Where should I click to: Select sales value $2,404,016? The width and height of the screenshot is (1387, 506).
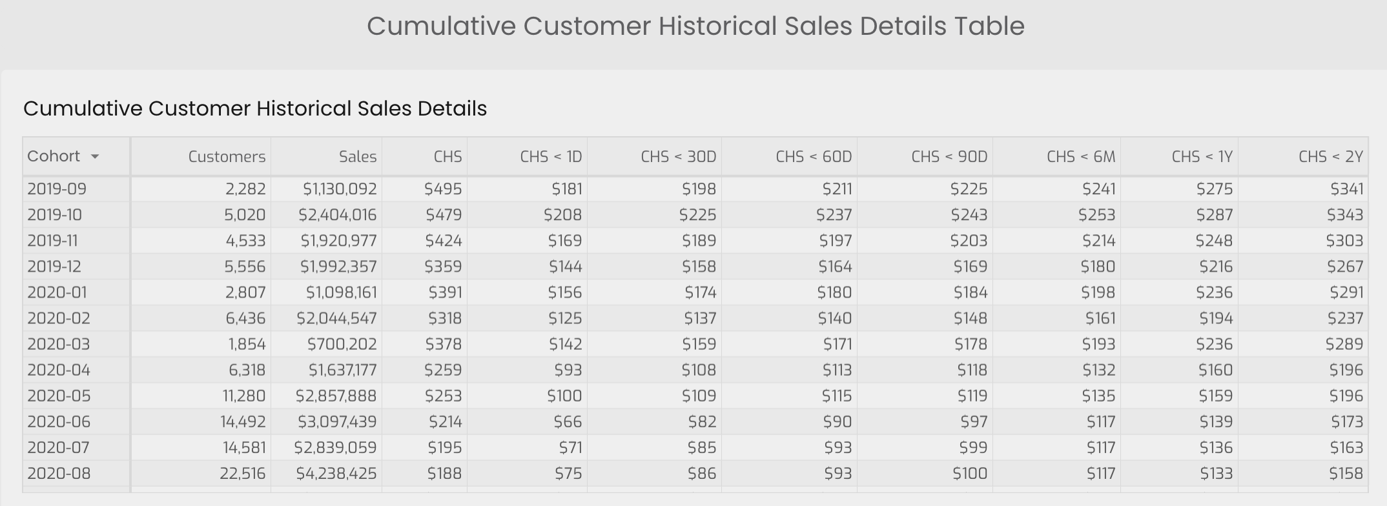pos(337,215)
